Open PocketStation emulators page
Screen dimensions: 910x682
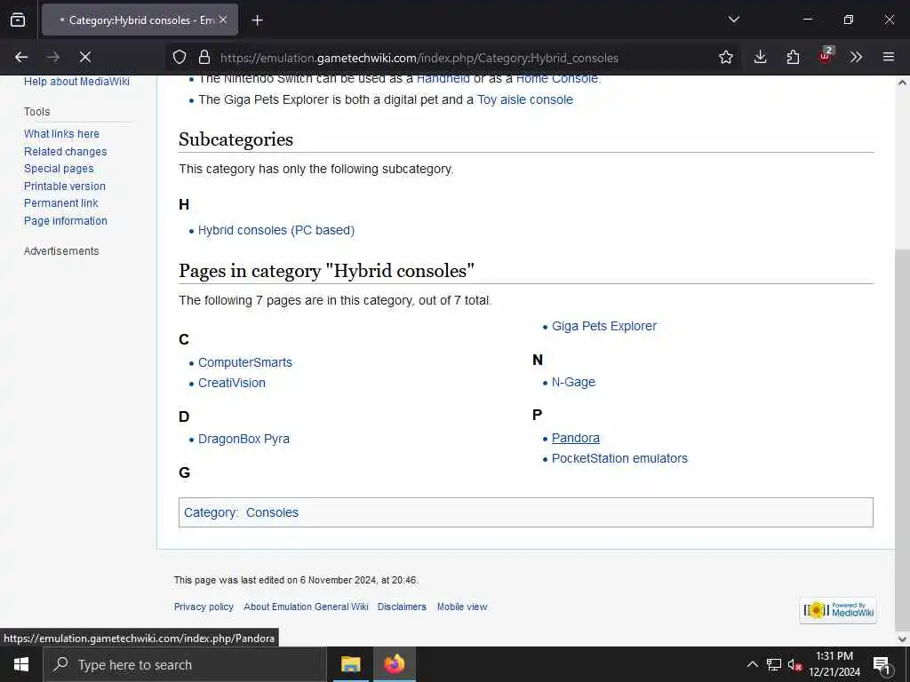619,459
